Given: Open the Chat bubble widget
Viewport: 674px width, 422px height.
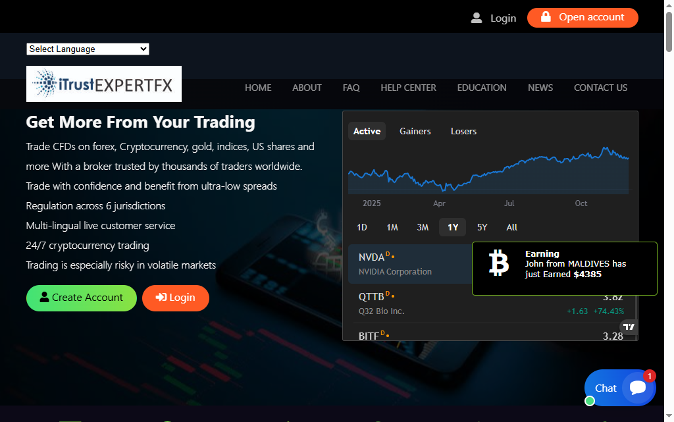Looking at the screenshot, I should 619,388.
